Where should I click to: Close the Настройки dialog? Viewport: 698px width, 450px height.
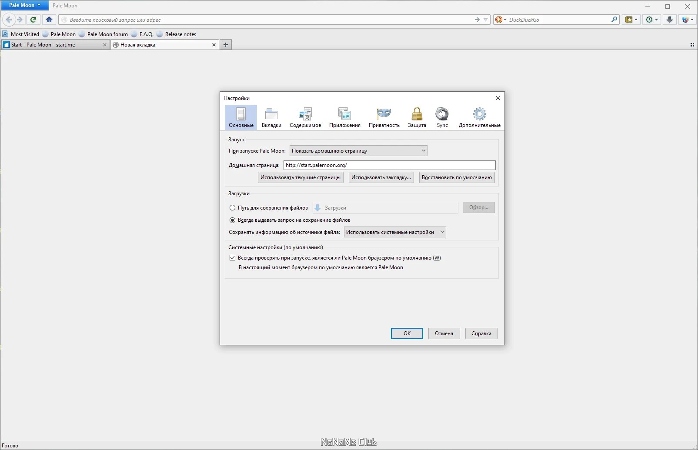[x=498, y=98]
